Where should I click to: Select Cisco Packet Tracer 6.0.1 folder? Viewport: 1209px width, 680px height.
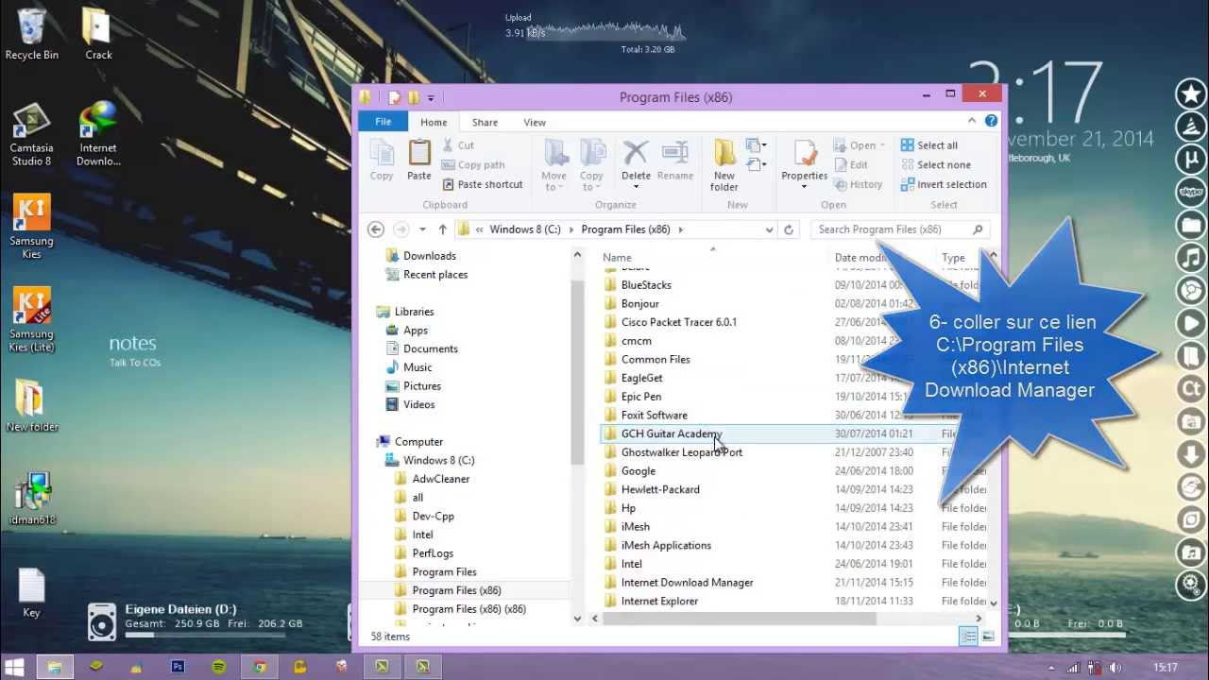pos(678,322)
